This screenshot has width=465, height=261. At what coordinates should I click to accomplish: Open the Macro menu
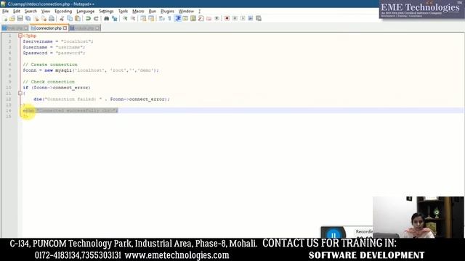click(x=138, y=12)
